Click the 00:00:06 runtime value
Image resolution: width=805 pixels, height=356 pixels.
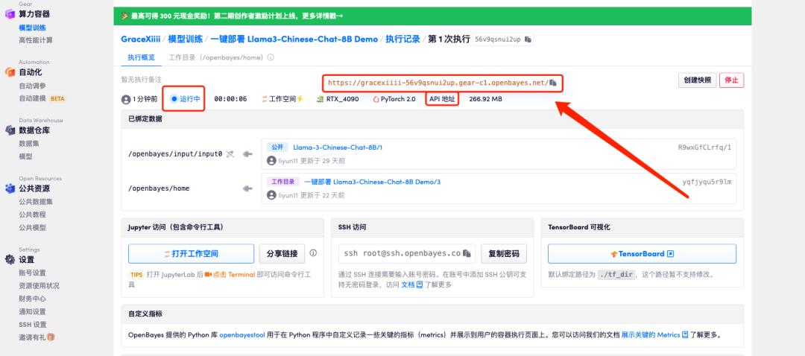click(230, 99)
